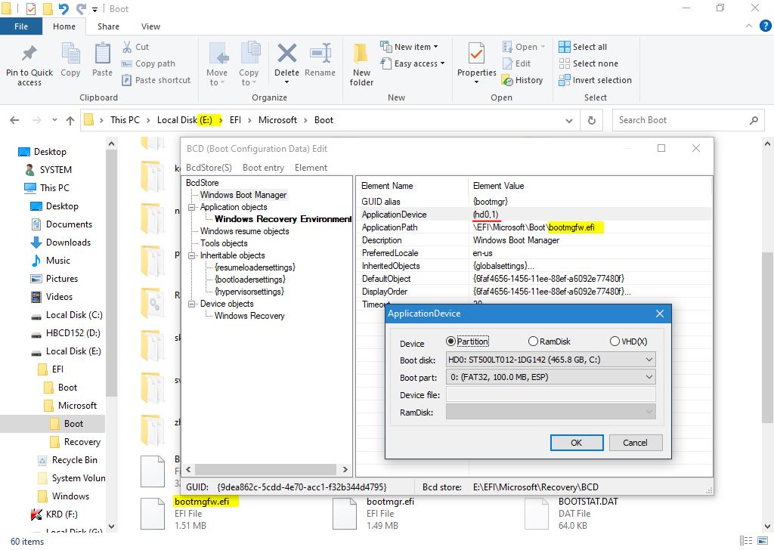
Task: Expand the Easy access dropdown
Action: pos(418,63)
